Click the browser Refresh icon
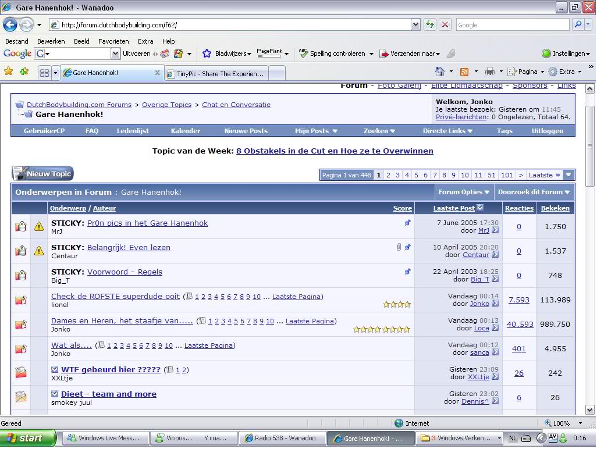 [430, 25]
